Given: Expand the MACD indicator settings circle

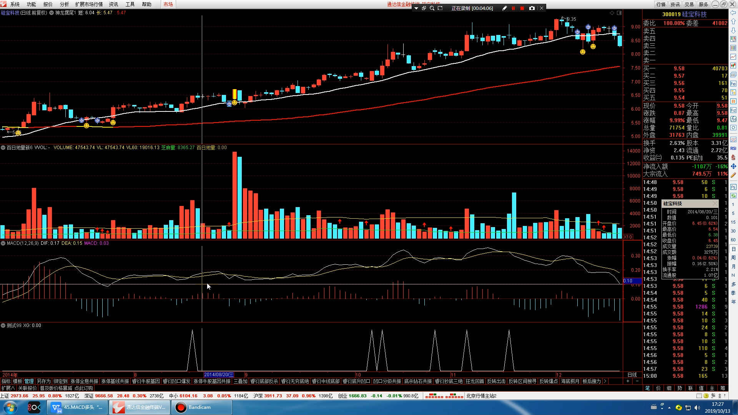Looking at the screenshot, I should 3,243.
